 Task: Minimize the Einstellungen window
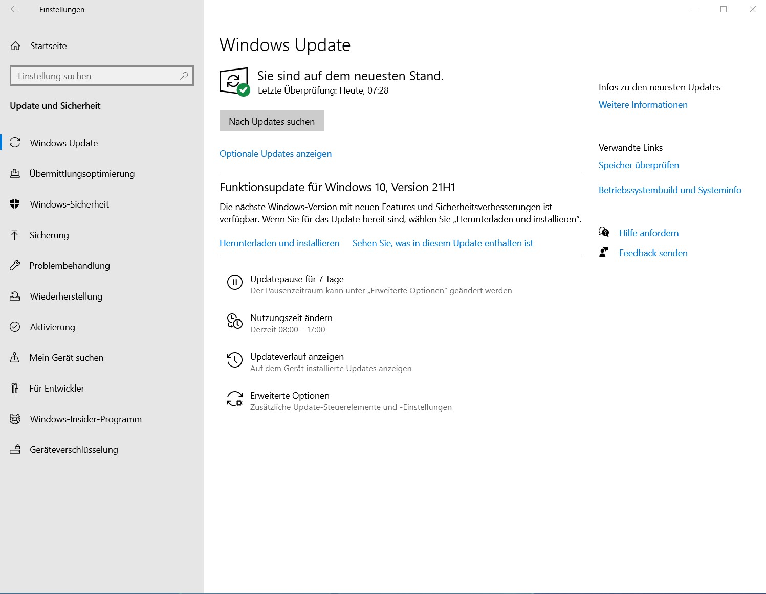tap(694, 9)
